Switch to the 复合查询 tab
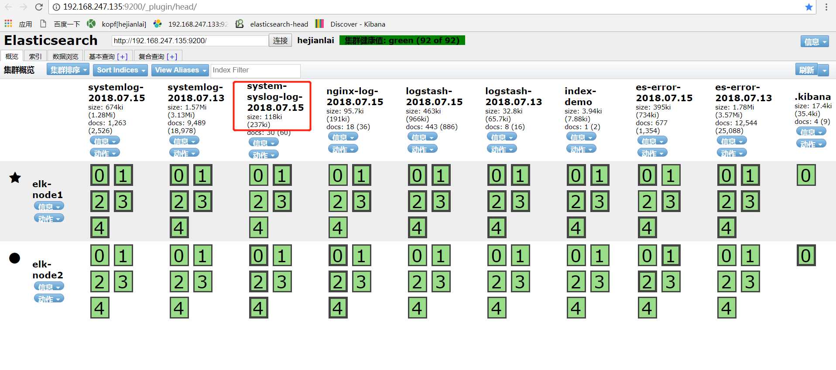This screenshot has width=836, height=370. [x=151, y=56]
